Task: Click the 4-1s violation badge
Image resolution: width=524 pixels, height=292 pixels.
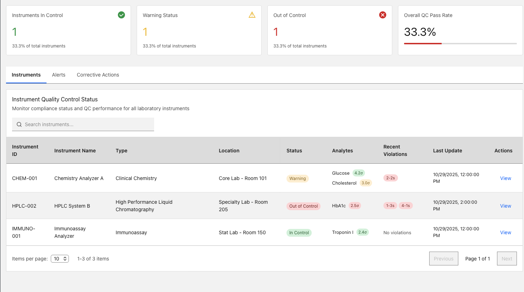Action: click(x=405, y=206)
